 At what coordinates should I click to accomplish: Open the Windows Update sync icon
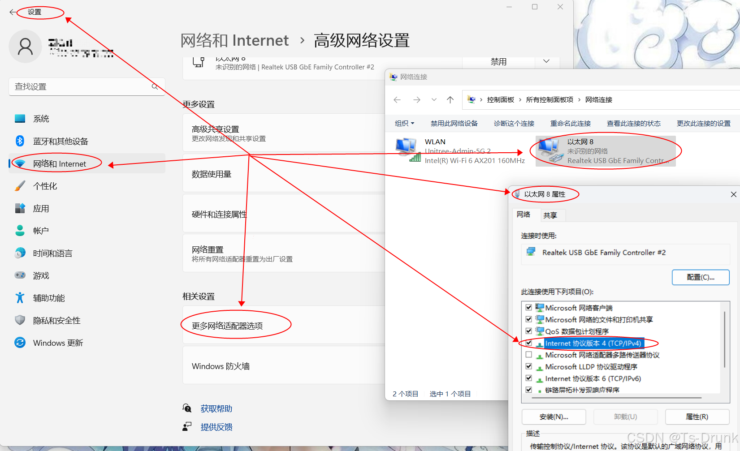coord(20,343)
